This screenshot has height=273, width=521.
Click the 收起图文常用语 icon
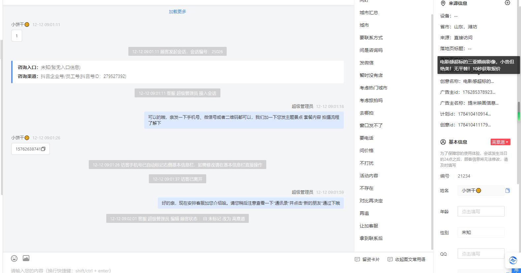[390, 259]
